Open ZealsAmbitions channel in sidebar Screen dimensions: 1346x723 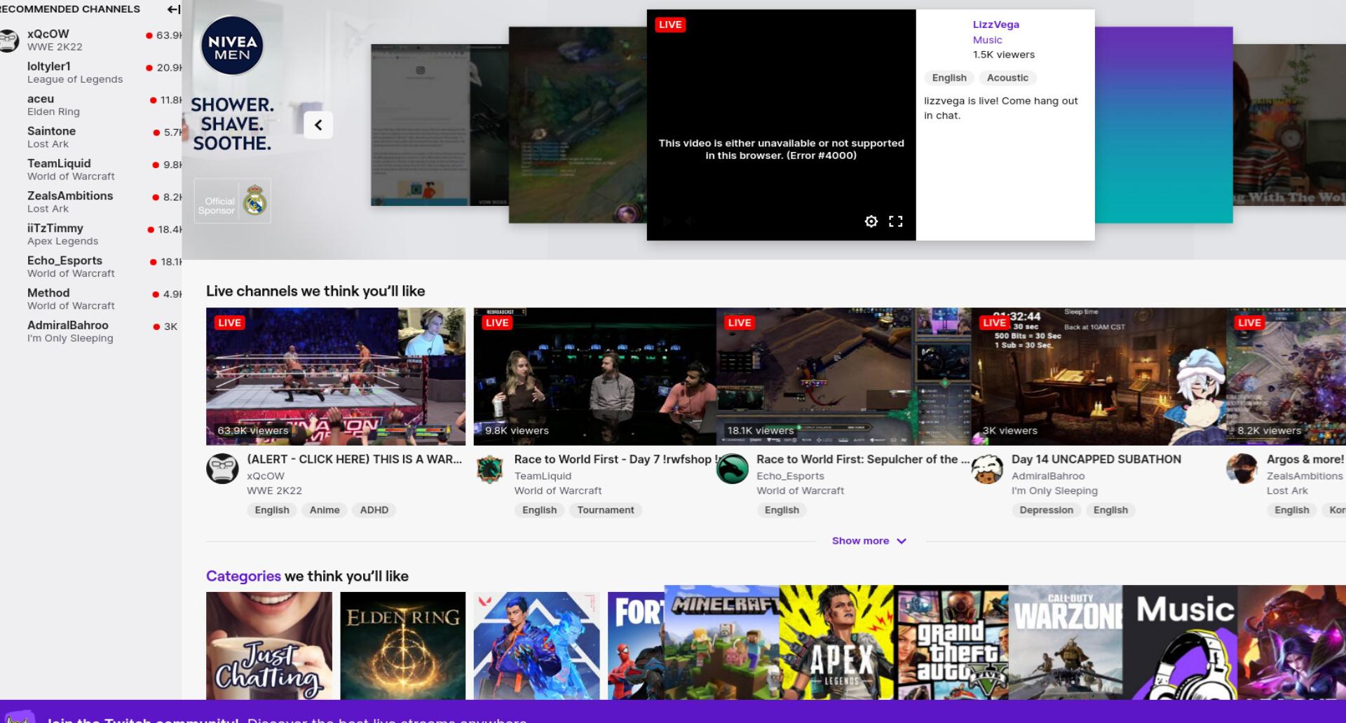pos(91,202)
